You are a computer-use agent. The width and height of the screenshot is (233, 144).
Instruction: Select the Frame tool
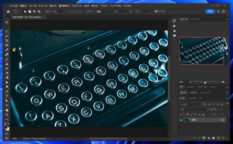7,45
